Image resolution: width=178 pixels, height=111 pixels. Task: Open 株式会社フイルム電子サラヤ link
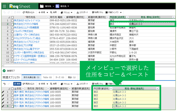pos(27,49)
